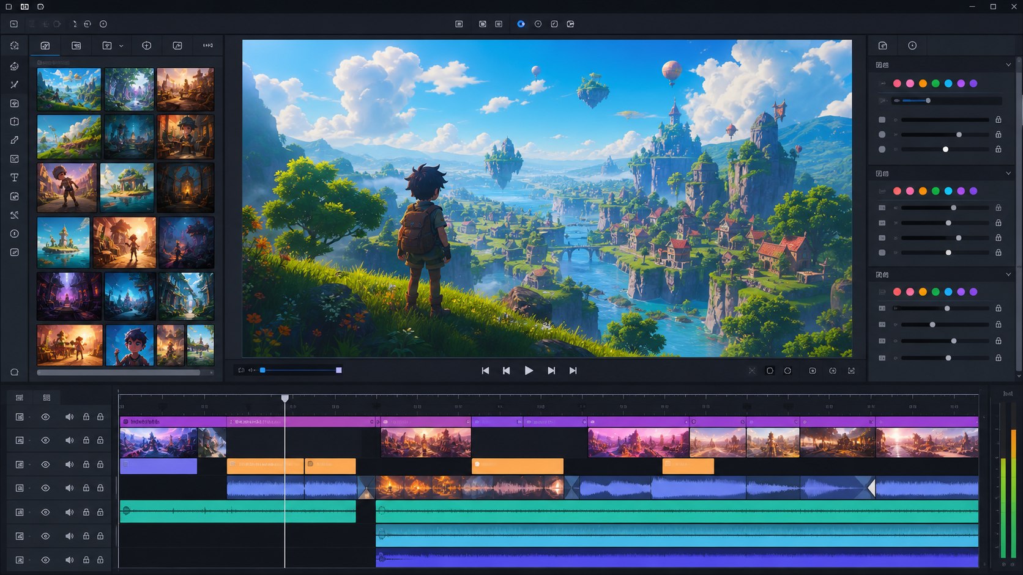Click the media library horizontal scrollbar
This screenshot has height=575, width=1023.
[119, 372]
